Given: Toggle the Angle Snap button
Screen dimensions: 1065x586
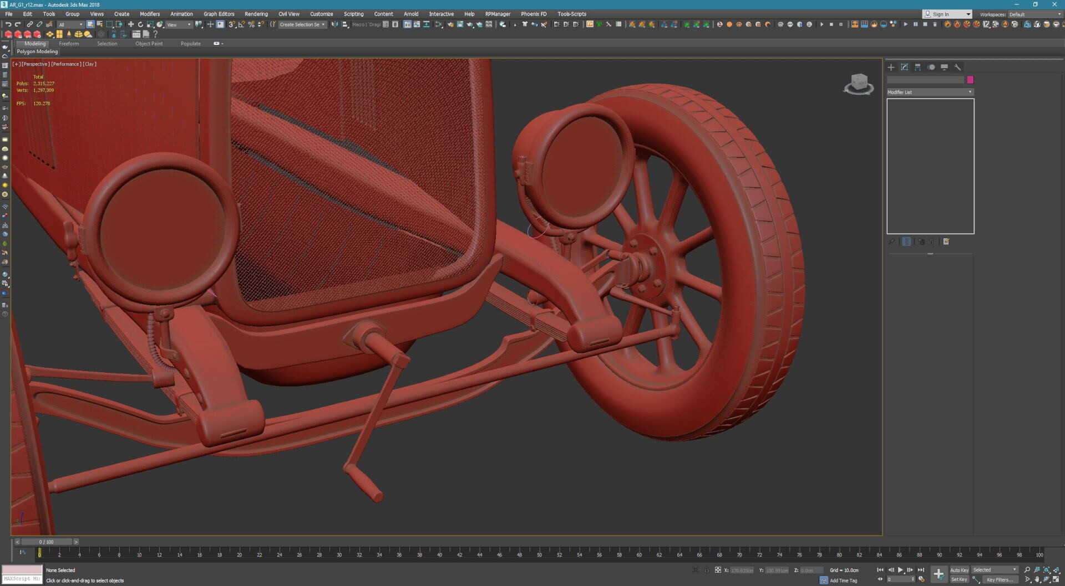Looking at the screenshot, I should click(241, 24).
